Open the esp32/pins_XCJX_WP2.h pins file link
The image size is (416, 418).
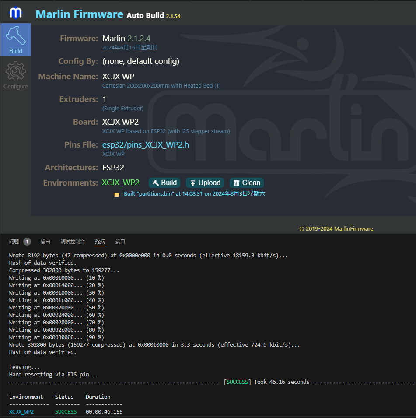coord(146,145)
